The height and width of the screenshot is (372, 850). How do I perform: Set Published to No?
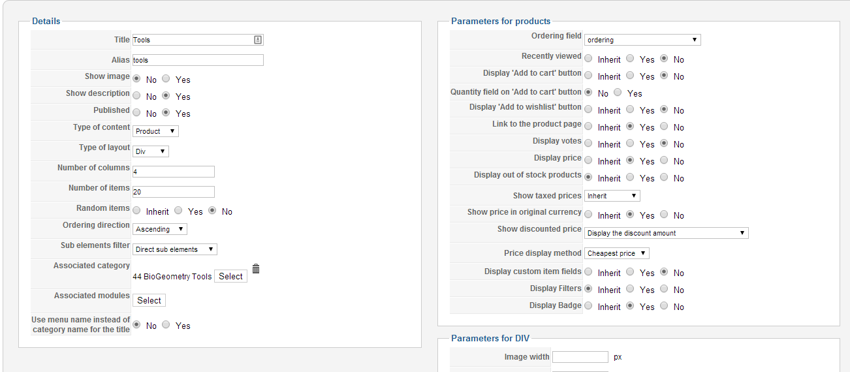pos(137,113)
